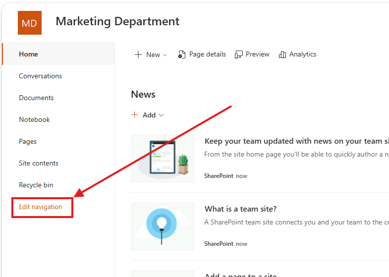The width and height of the screenshot is (389, 277).
Task: Click the Page details gear-page icon
Action: point(181,55)
